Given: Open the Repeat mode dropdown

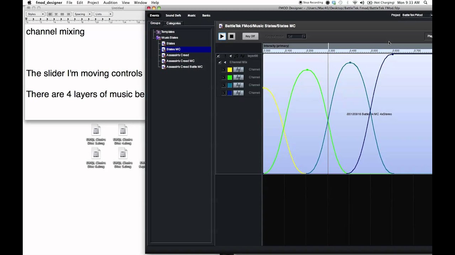Looking at the screenshot, I should point(296,36).
